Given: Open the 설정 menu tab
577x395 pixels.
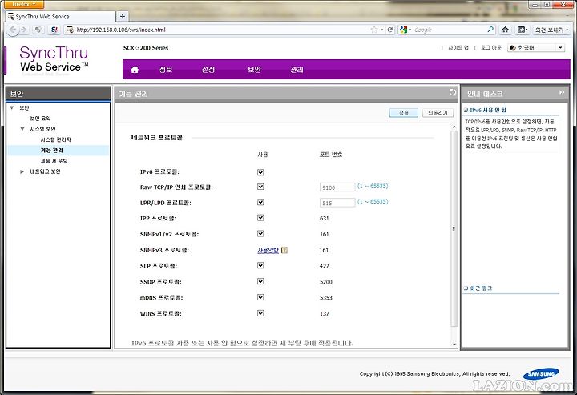Looking at the screenshot, I should (x=208, y=70).
